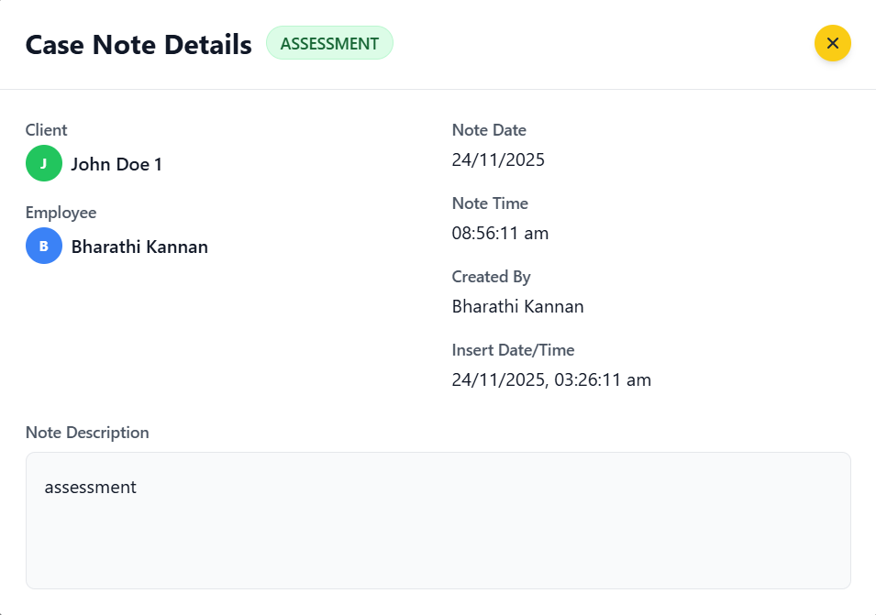Click the Created By name value

pos(517,307)
